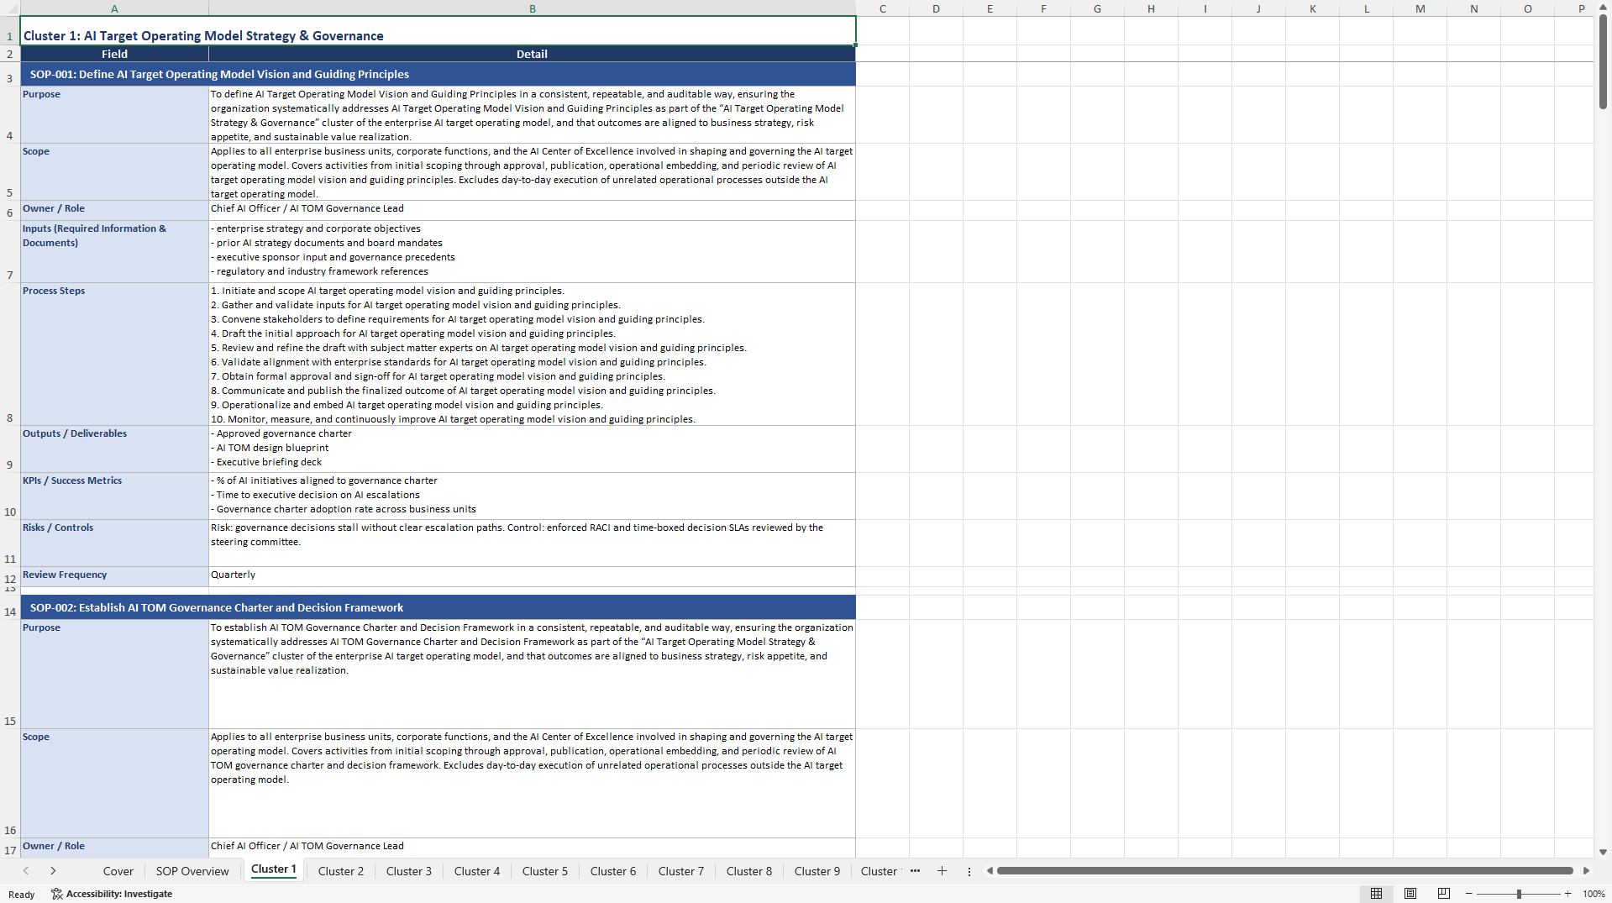Navigate to previous sheet tabs arrow
This screenshot has width=1612, height=903.
click(x=26, y=871)
